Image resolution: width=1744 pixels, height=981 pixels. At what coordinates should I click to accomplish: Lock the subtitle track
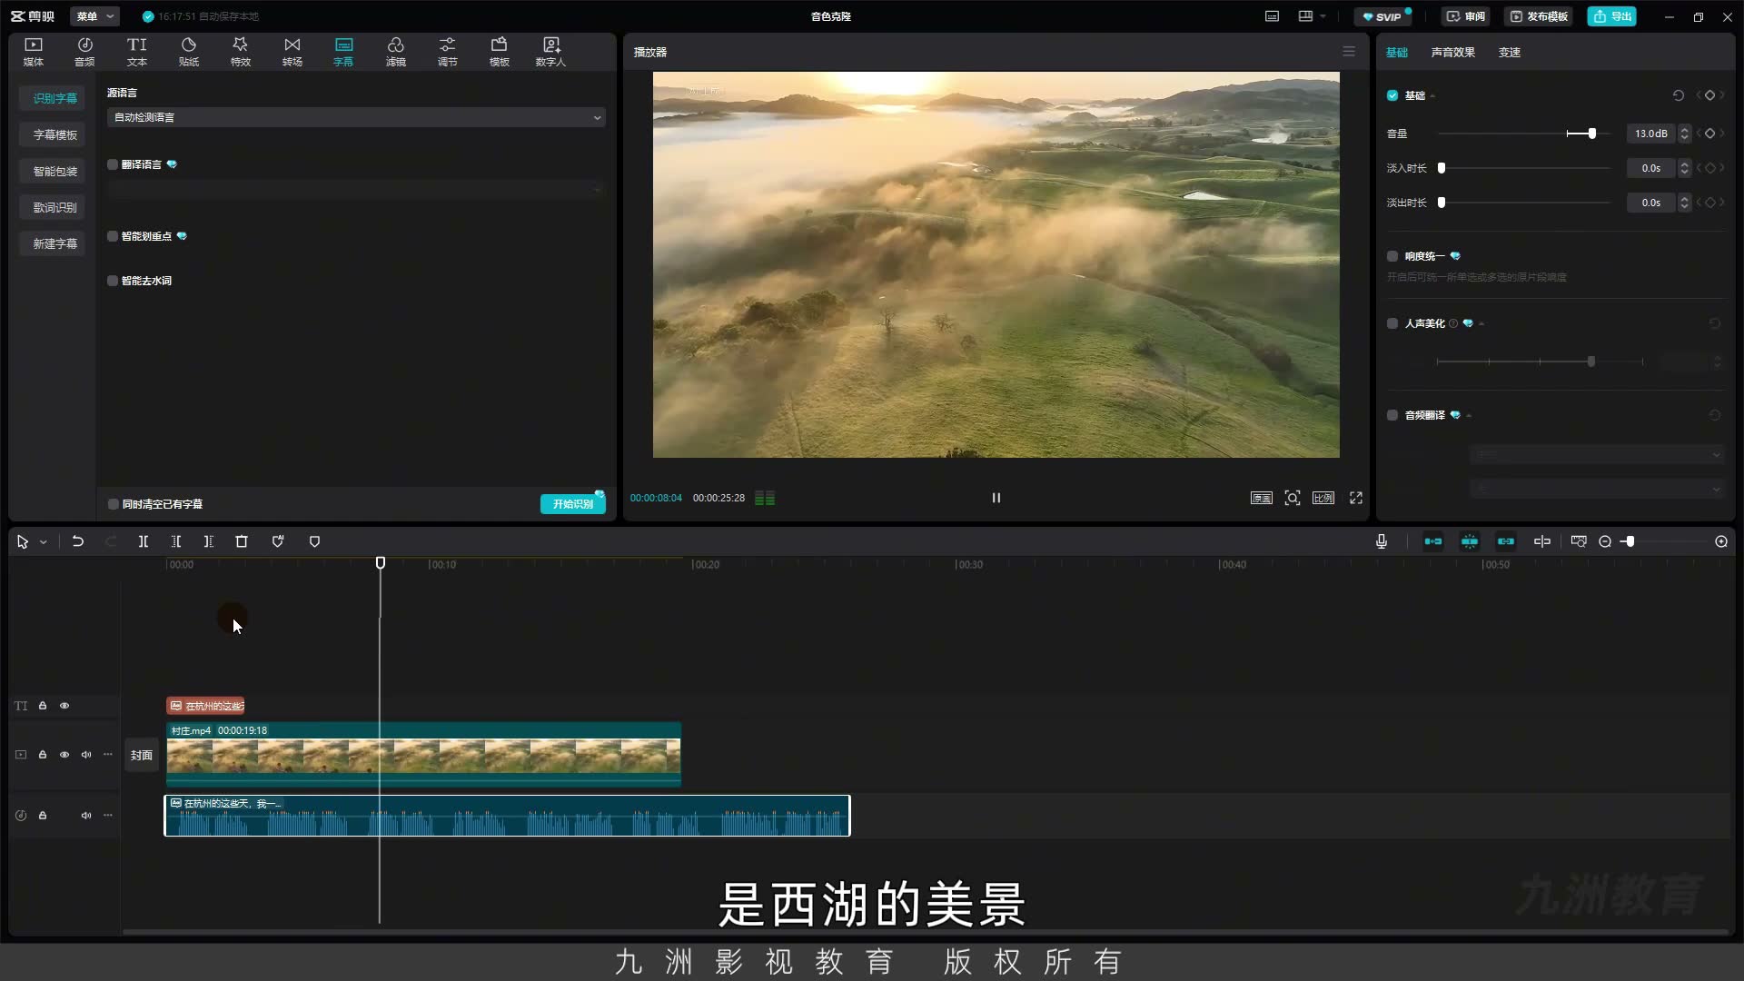point(43,706)
